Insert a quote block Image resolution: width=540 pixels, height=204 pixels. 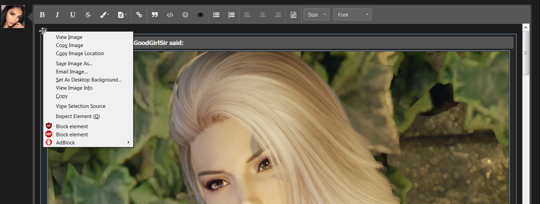(154, 15)
